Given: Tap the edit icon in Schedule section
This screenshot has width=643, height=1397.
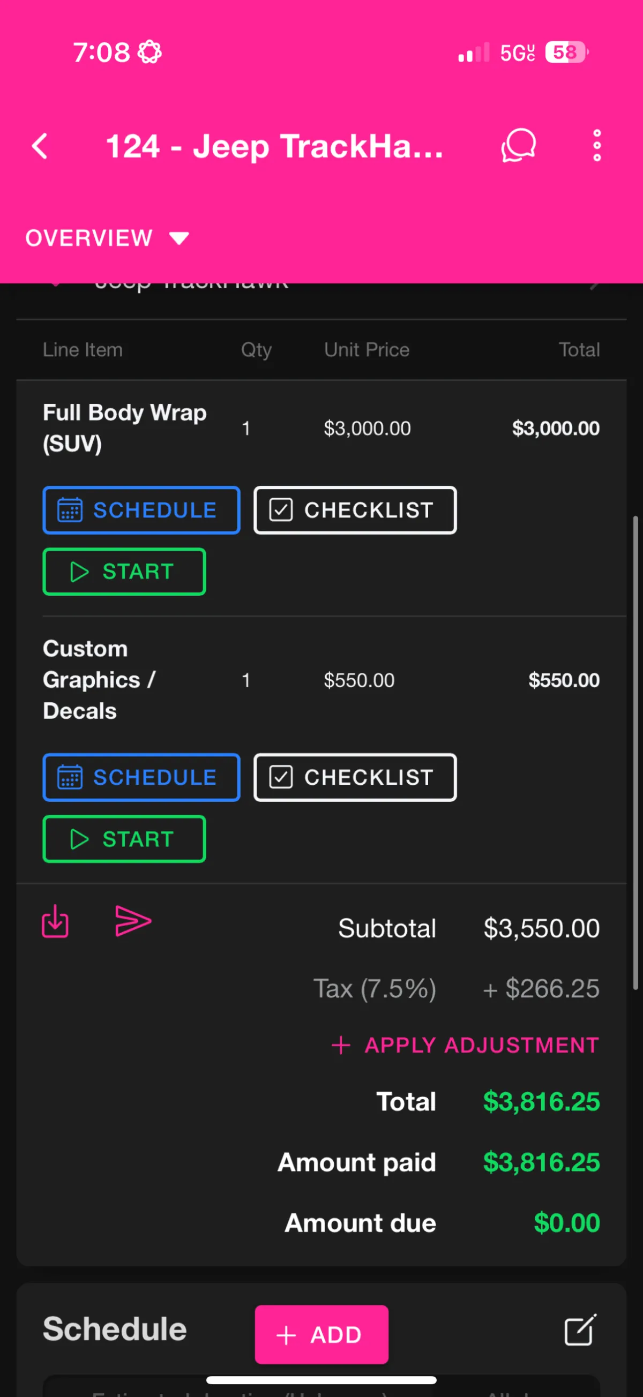Looking at the screenshot, I should tap(580, 1330).
